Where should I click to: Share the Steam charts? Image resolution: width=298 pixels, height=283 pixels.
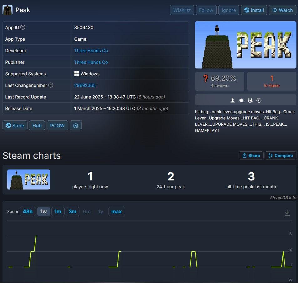tap(251, 155)
